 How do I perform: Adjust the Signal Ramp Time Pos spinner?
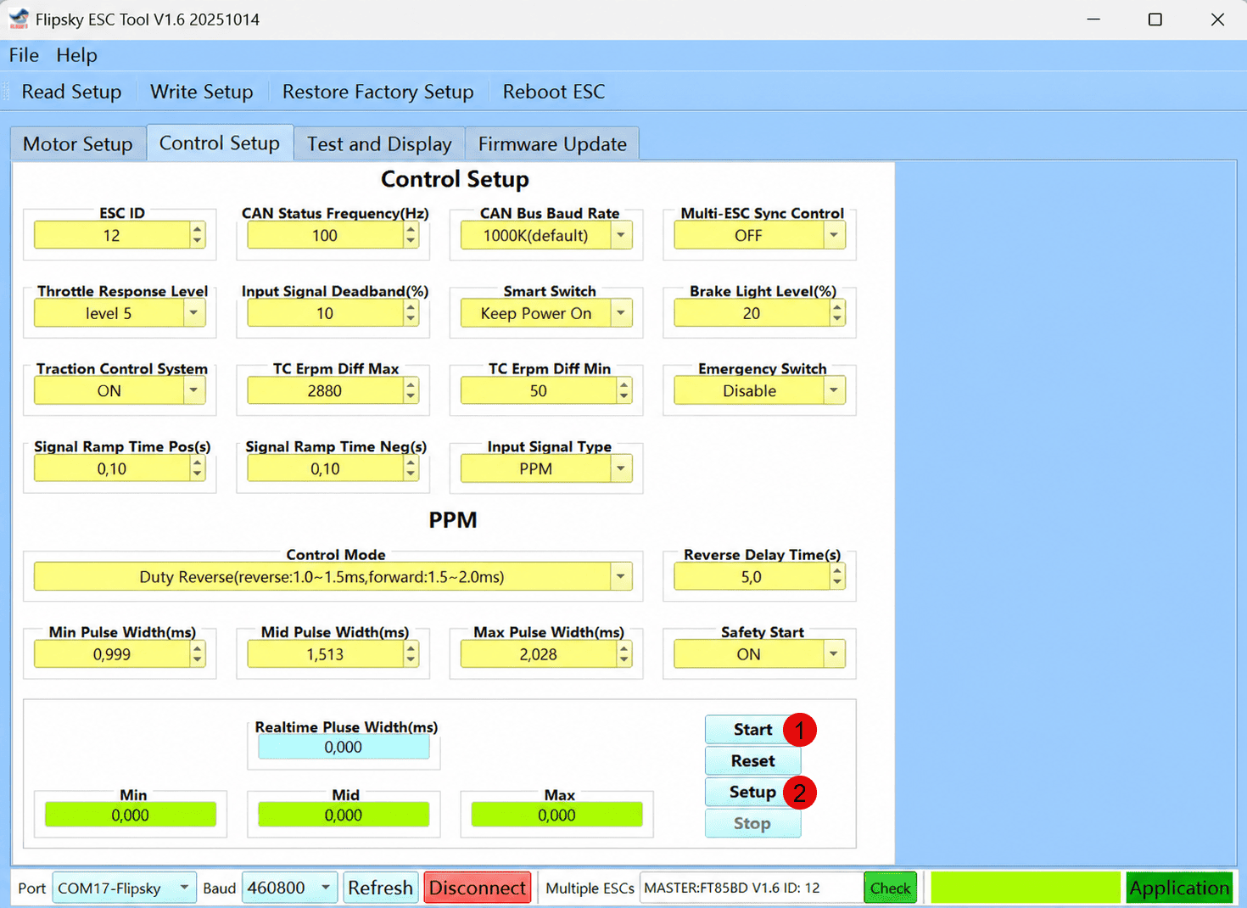pos(198,469)
